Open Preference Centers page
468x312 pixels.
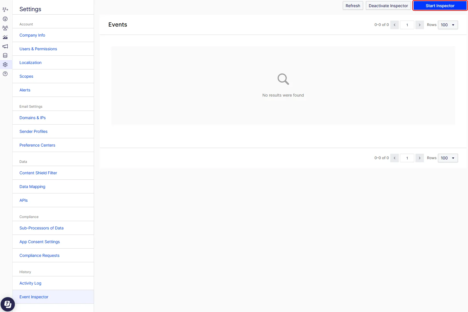point(53,145)
